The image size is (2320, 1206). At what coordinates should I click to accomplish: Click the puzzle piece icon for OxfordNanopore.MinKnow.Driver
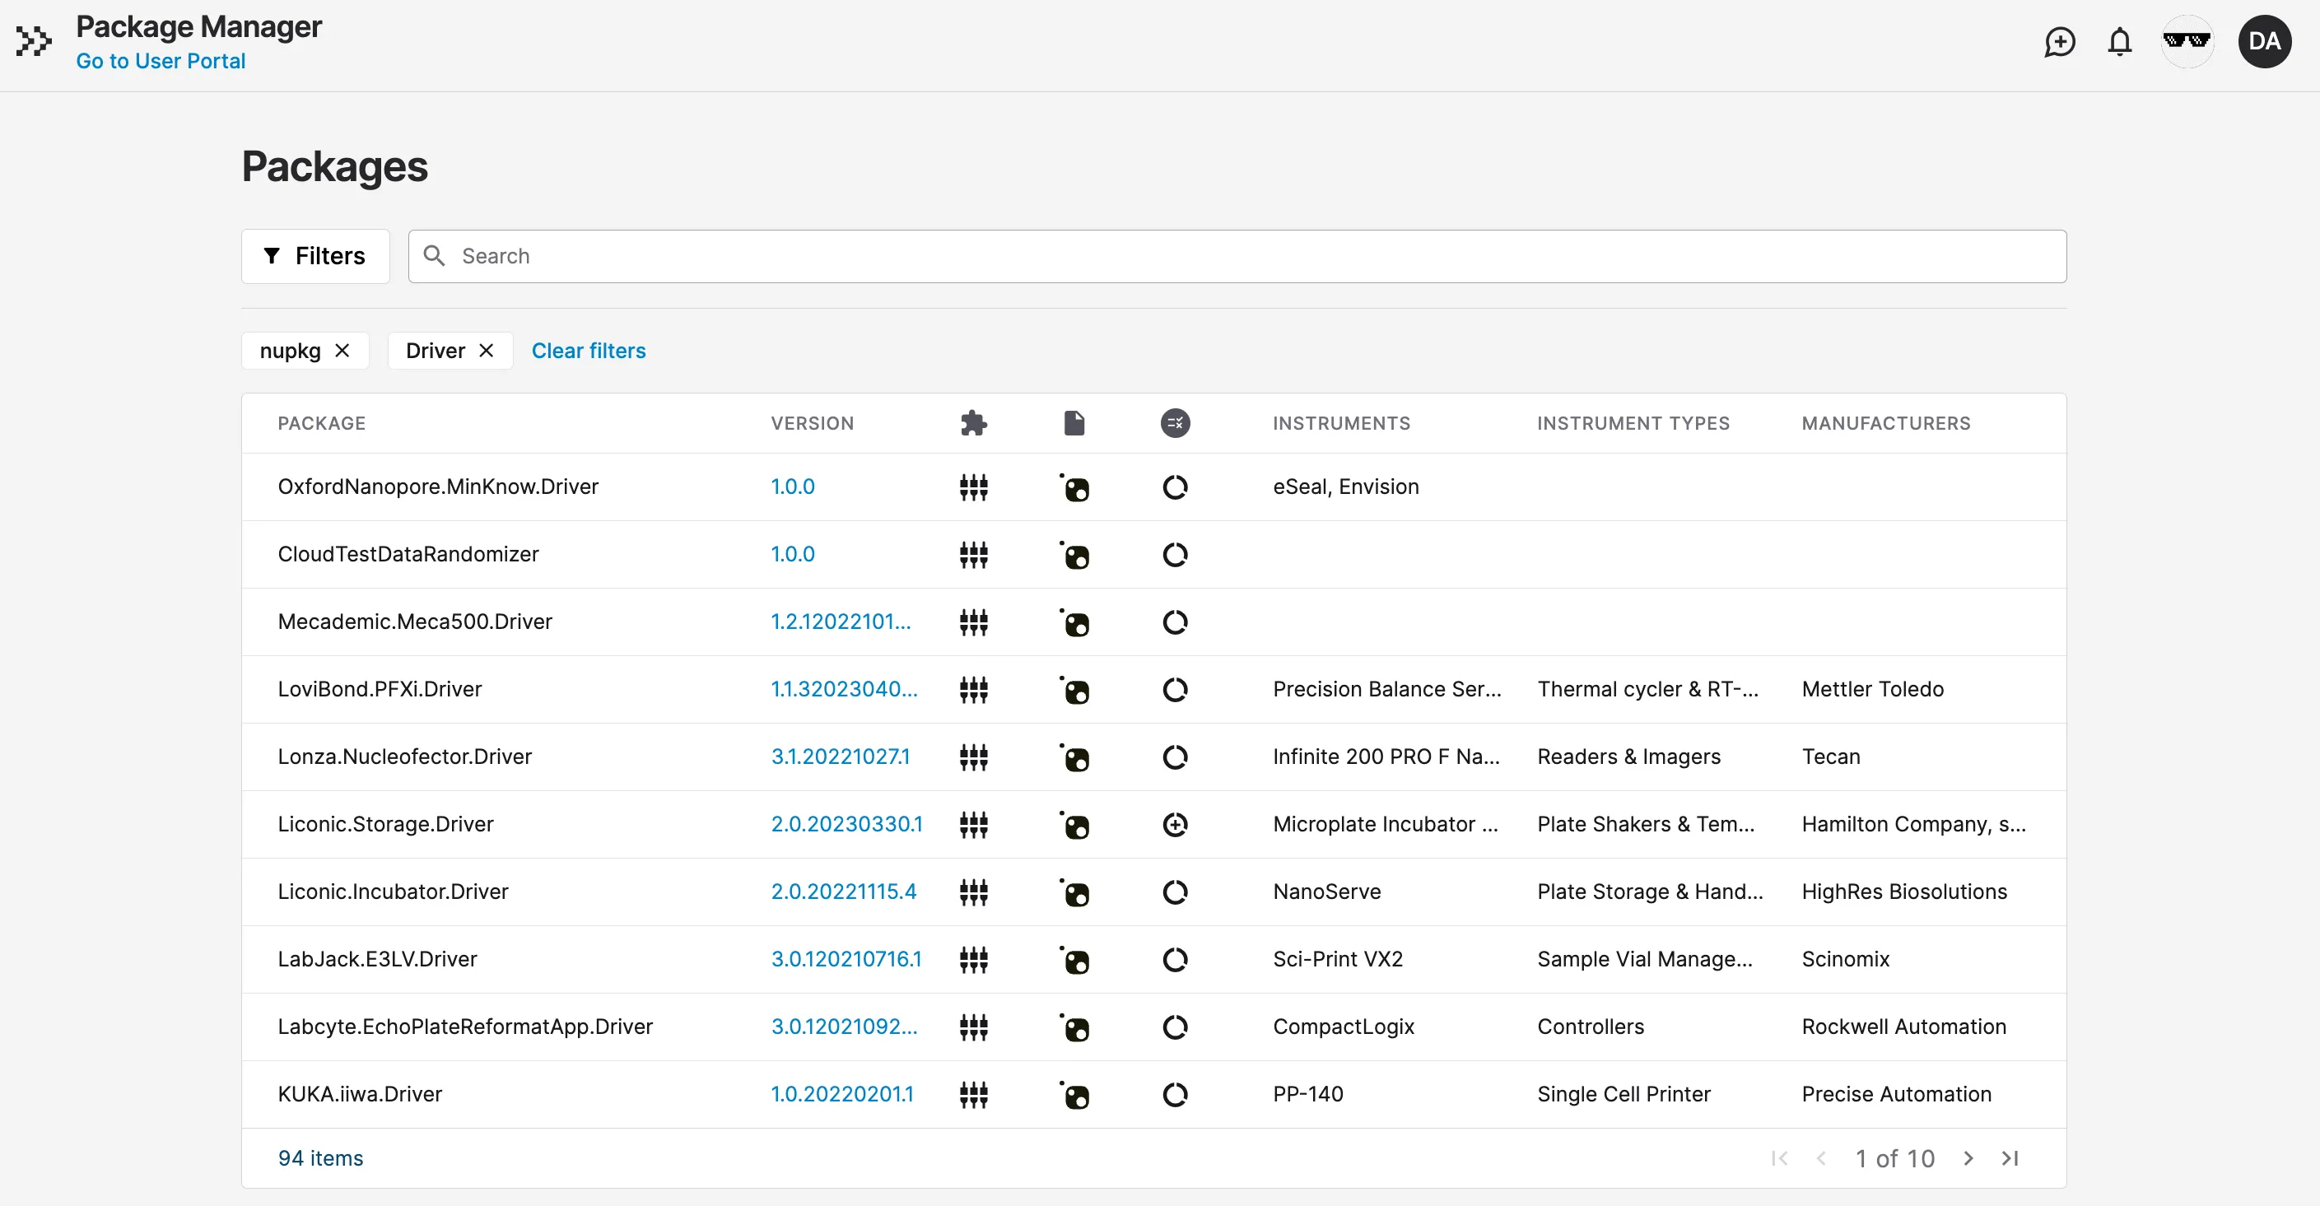click(x=974, y=487)
